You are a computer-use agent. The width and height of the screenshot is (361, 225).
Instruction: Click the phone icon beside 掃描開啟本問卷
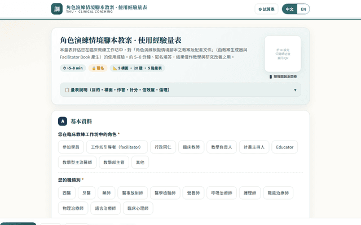pyautogui.click(x=271, y=76)
